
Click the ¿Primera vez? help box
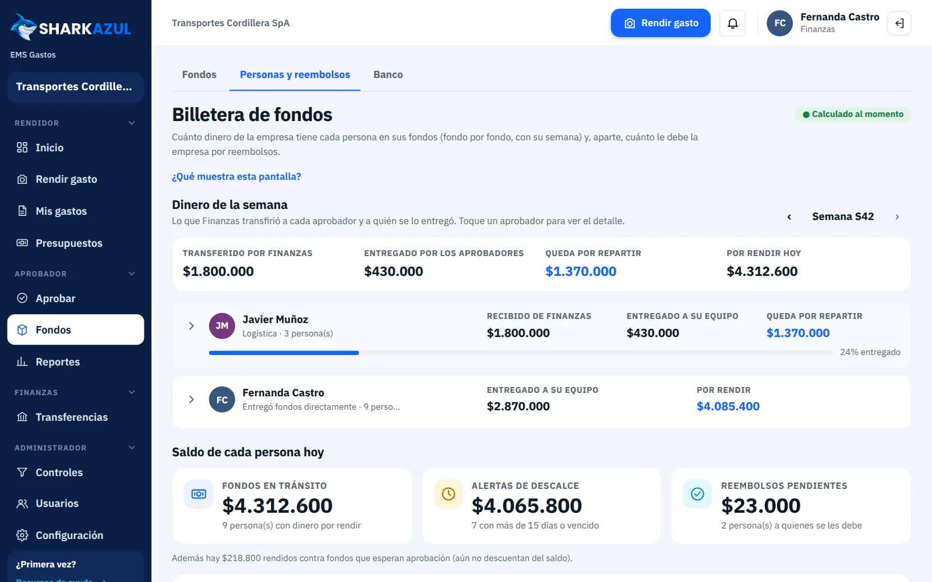[76, 567]
